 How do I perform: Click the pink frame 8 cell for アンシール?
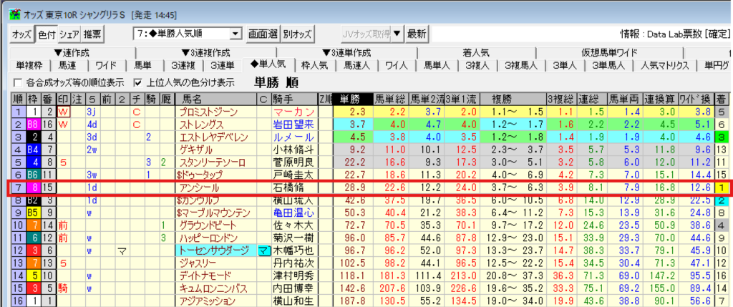point(32,186)
